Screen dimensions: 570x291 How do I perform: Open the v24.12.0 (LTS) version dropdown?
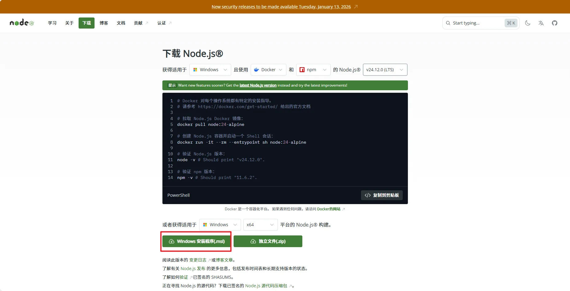(x=385, y=70)
